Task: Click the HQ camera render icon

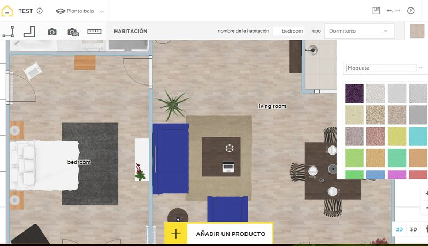Action: [73, 32]
